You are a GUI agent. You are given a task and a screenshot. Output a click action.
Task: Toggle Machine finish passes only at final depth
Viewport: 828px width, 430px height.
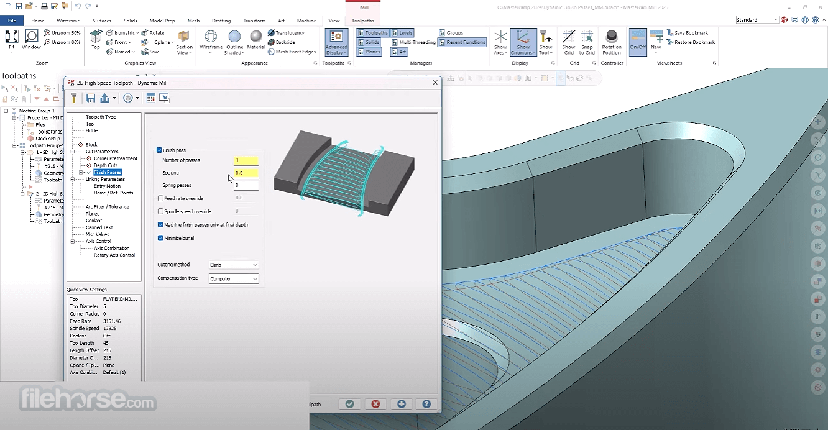click(x=160, y=225)
